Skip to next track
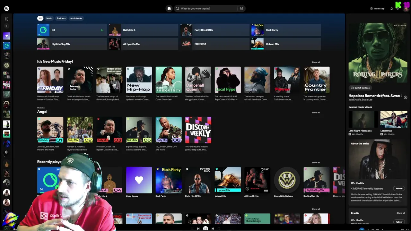 coord(213,228)
